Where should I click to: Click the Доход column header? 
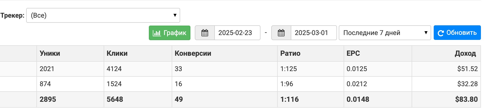click(465, 53)
